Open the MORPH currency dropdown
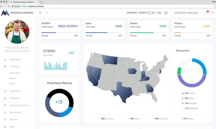Screen dimensions: 216x129 coord(149,13)
